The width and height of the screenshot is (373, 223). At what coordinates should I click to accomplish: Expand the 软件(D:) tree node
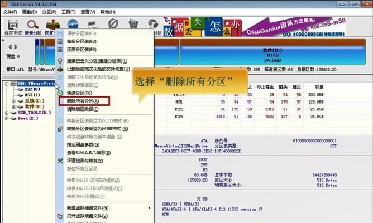point(13,107)
